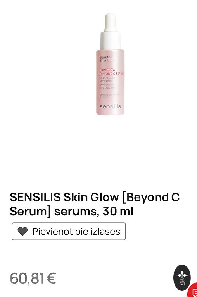Click the heart icon on wishlist button
This screenshot has width=197, height=297.
pos(22,231)
